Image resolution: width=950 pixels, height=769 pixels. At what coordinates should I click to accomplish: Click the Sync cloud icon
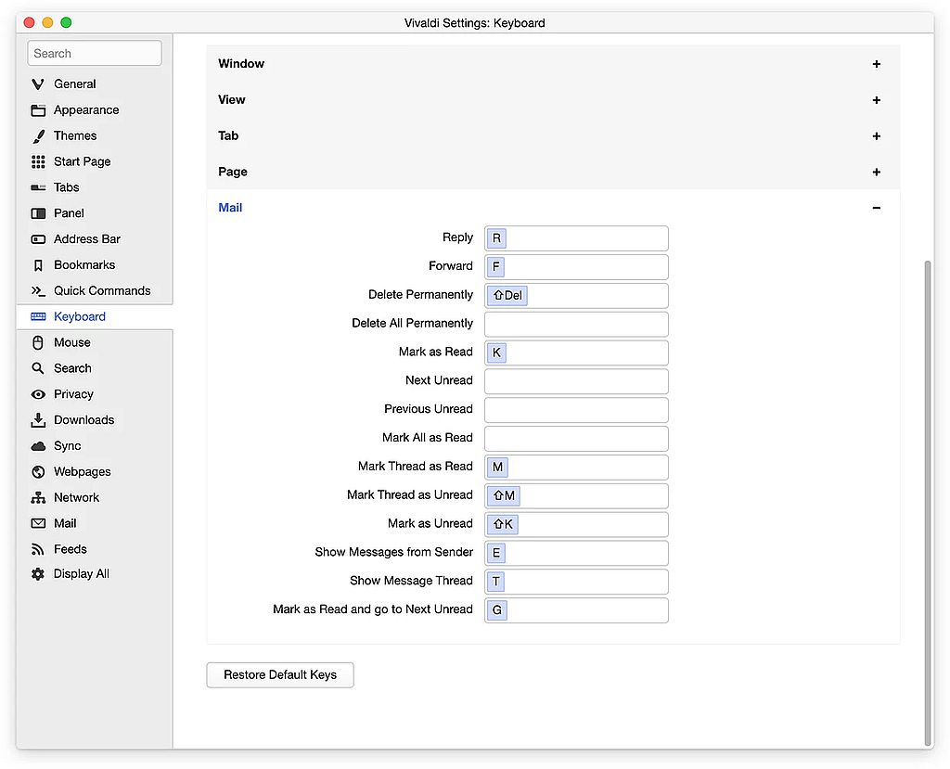point(38,446)
